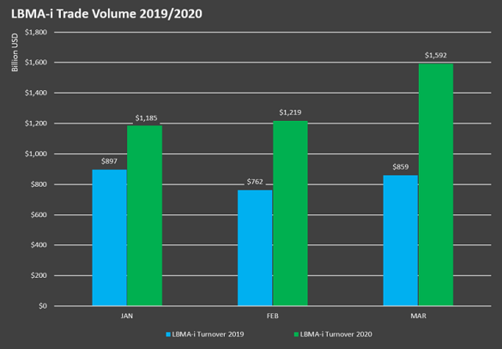This screenshot has height=349, width=502.
Task: Click the $897 data label
Action: [x=109, y=161]
